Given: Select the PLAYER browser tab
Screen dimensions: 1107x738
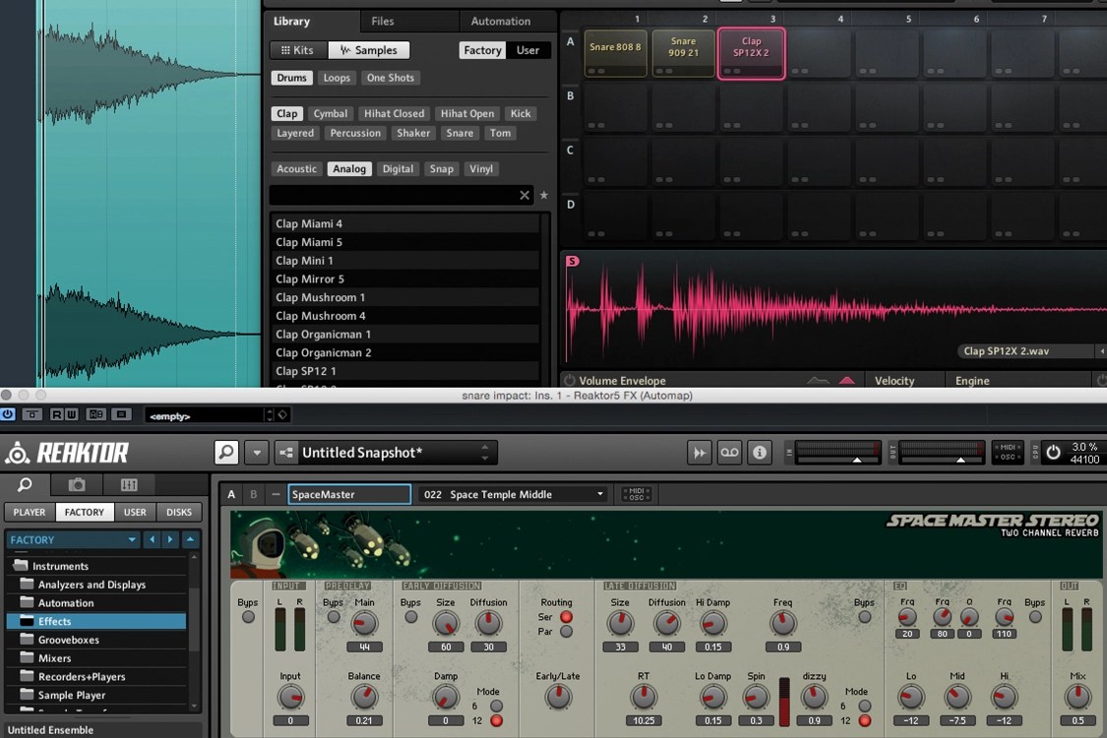Looking at the screenshot, I should (30, 512).
